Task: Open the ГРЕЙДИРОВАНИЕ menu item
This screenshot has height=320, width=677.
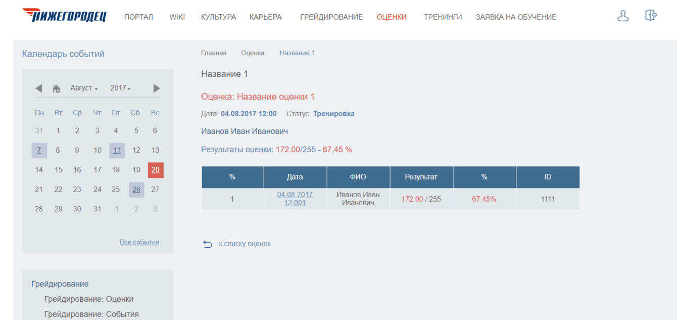Action: click(331, 17)
